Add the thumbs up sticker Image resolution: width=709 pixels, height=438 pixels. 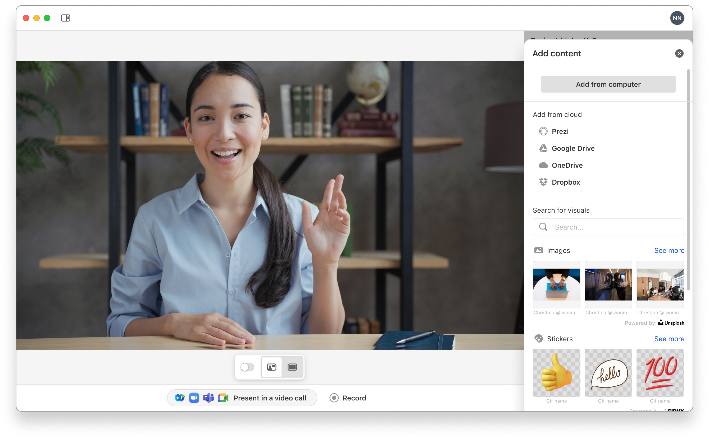coord(556,373)
